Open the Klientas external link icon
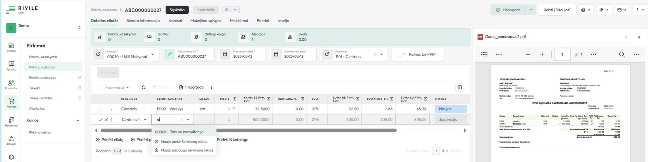Screen dimensions: 648x162 [x=98, y=54]
